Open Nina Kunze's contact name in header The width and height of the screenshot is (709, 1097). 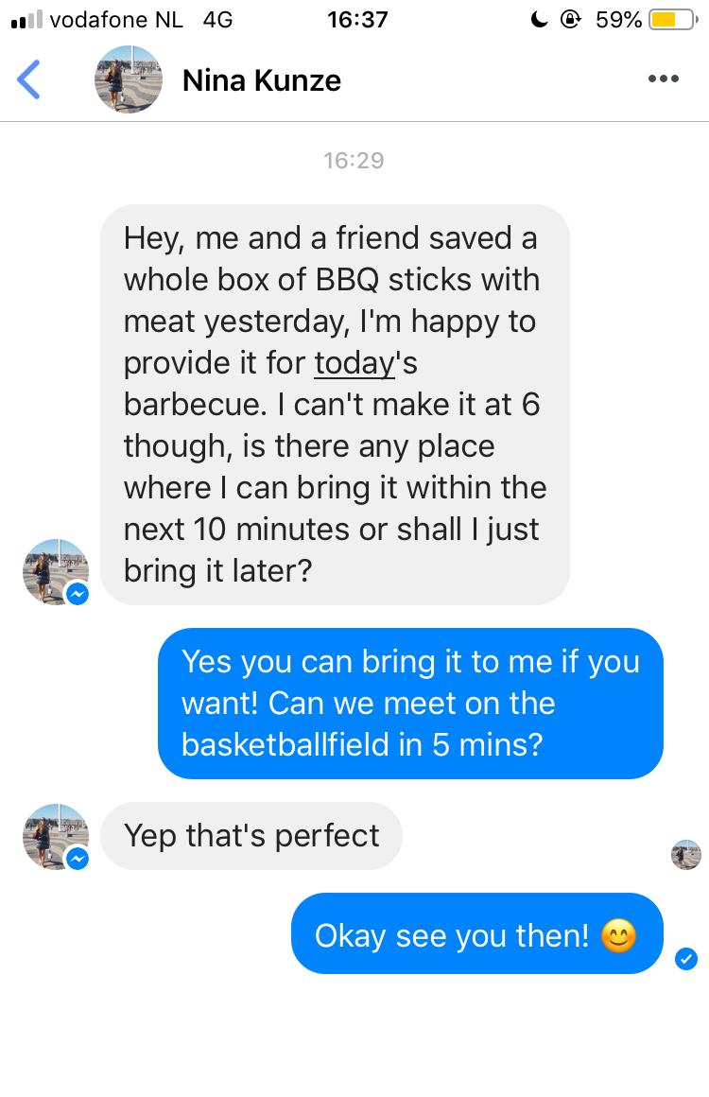[x=261, y=80]
